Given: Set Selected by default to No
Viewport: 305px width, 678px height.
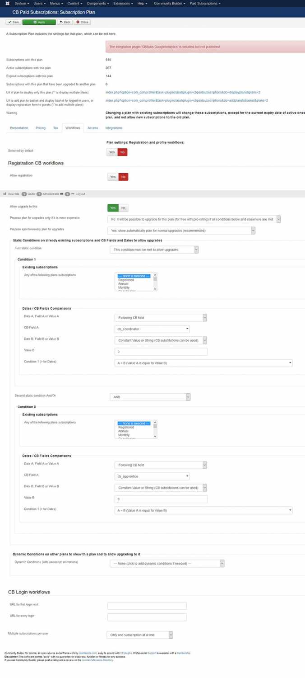Looking at the screenshot, I should click(x=122, y=152).
